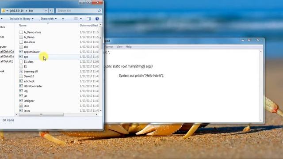Minimize the Notepad window
This screenshot has height=159, width=283.
coord(243,40)
